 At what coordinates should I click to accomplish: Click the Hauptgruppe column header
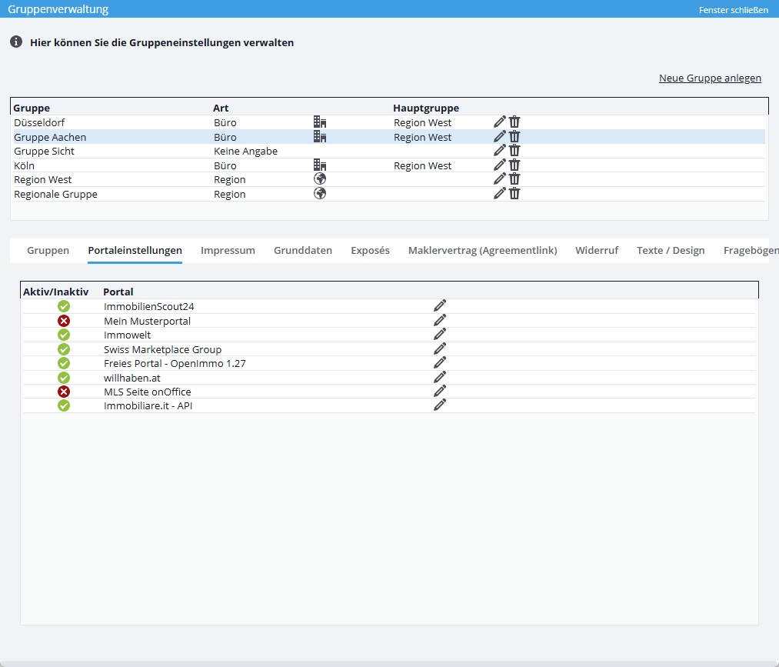(x=426, y=108)
